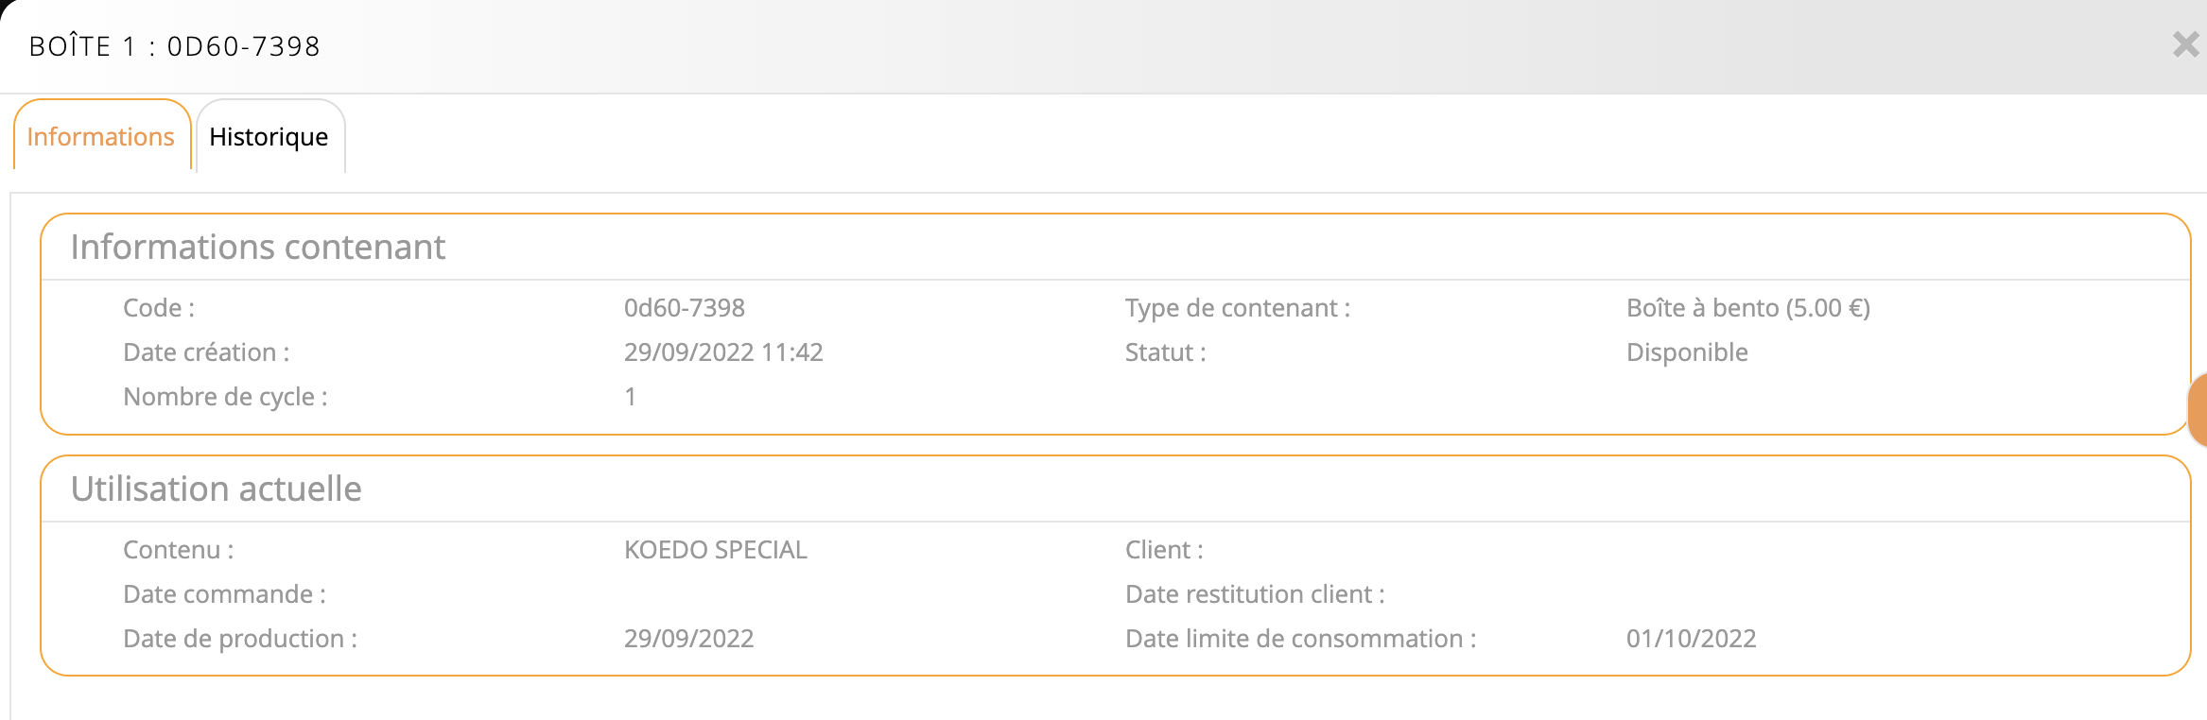Image resolution: width=2207 pixels, height=720 pixels.
Task: Click the Date commande label
Action: point(224,594)
